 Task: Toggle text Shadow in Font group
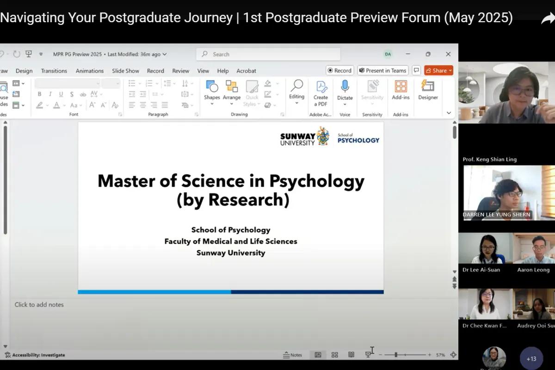[72, 94]
